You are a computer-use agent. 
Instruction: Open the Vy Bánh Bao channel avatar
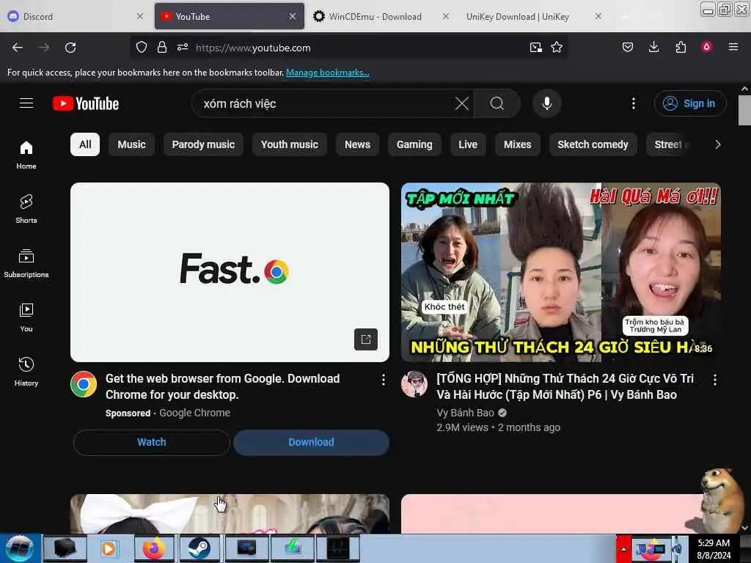[x=414, y=384]
